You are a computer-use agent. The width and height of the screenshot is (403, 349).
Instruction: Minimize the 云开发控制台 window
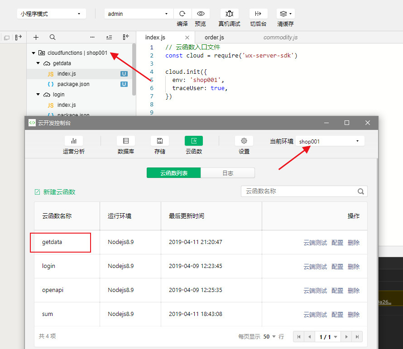tap(326, 123)
